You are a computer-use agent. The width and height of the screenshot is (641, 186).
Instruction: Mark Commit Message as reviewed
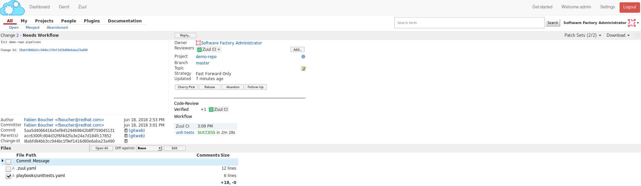click(8, 162)
